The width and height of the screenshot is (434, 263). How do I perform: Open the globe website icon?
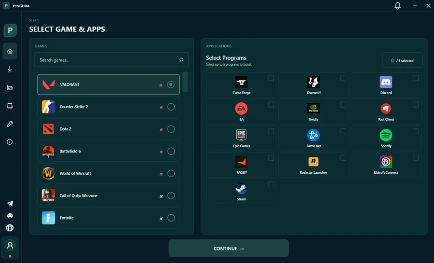10,228
